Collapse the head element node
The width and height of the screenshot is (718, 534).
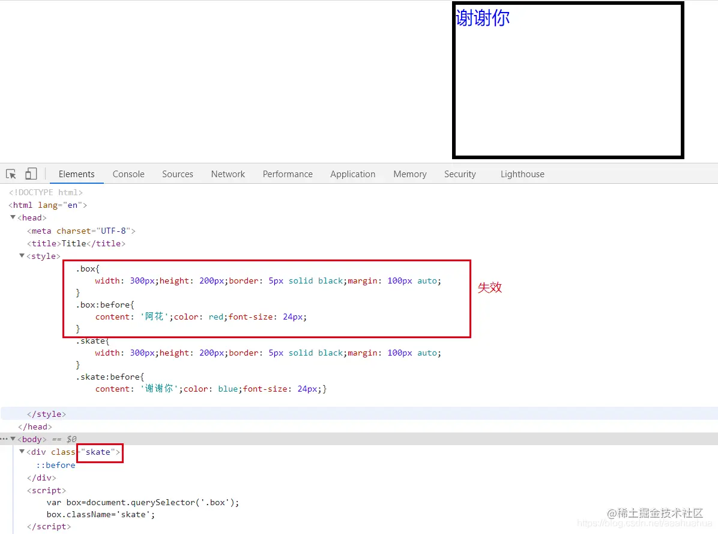13,217
